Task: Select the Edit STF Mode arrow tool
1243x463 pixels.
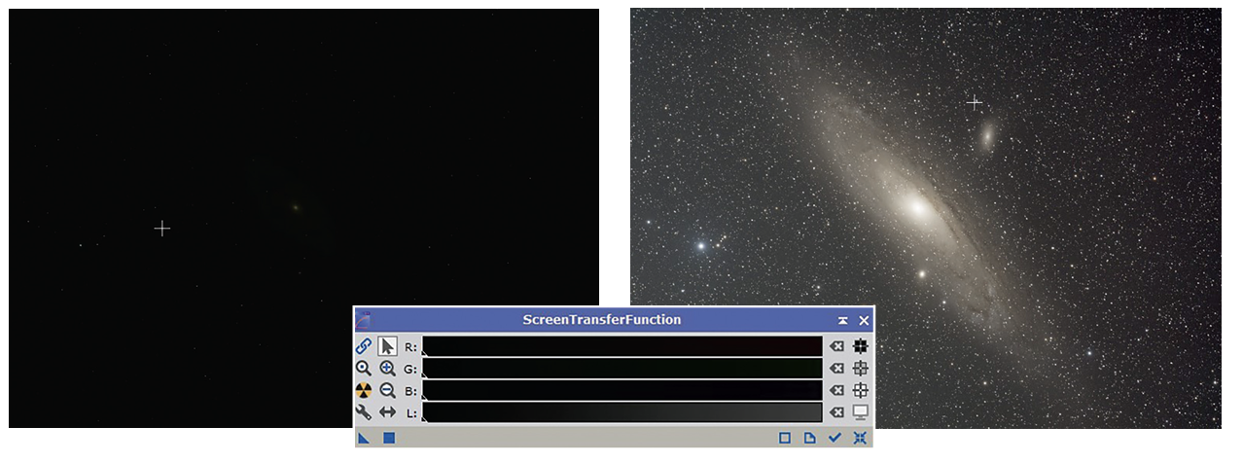Action: 387,345
